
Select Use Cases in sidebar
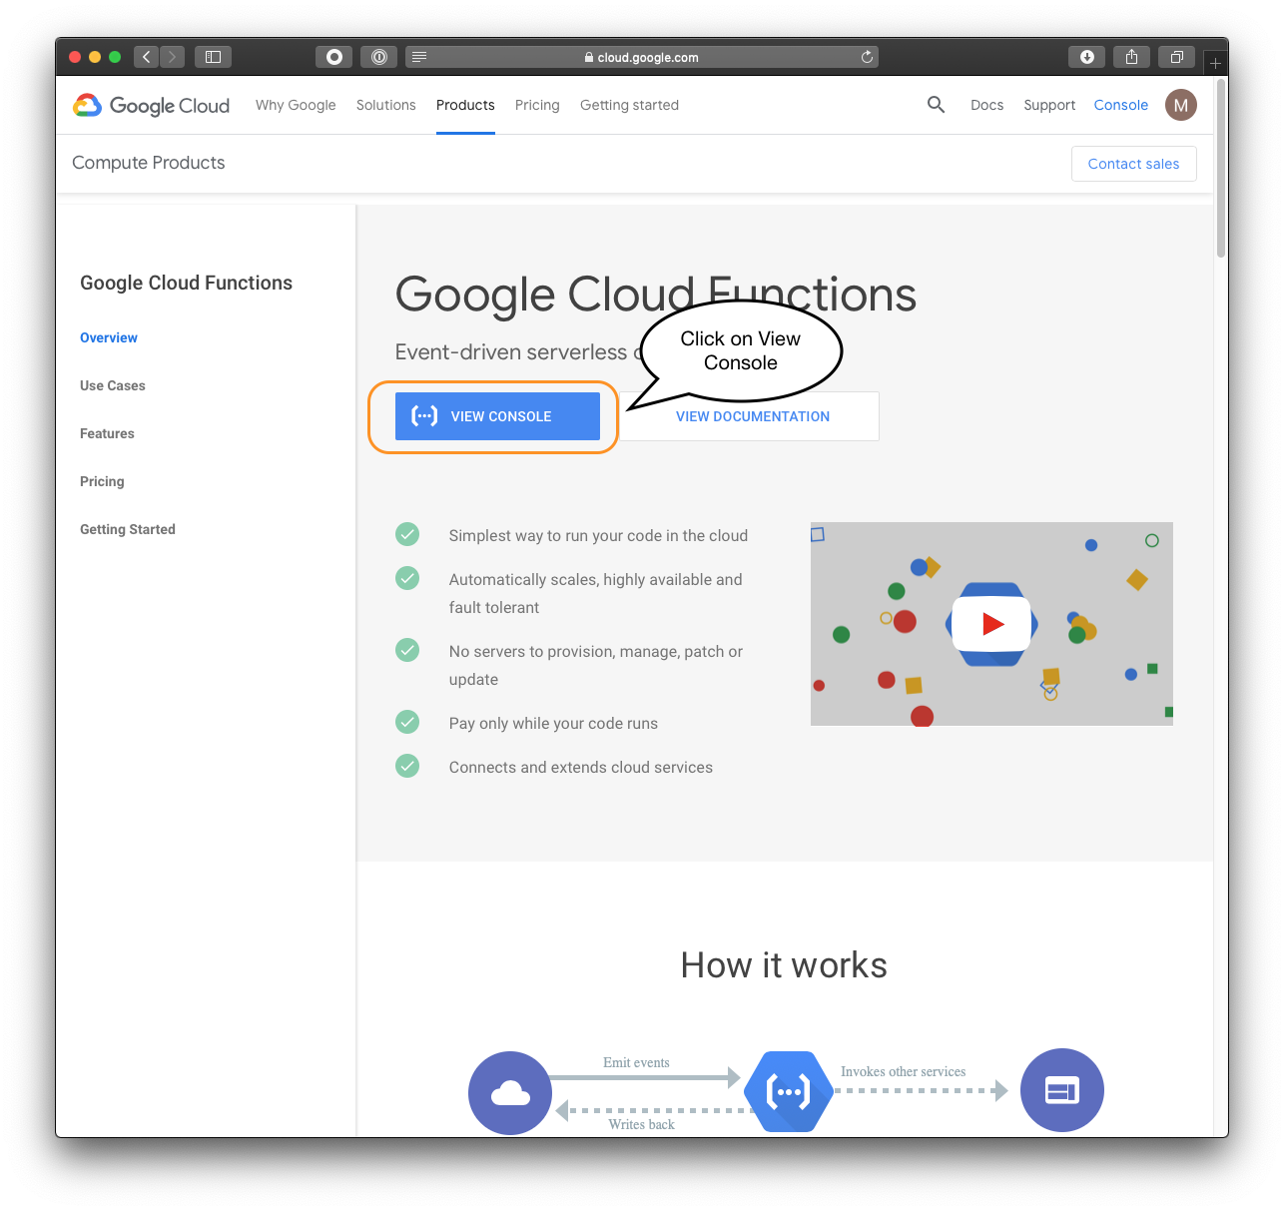click(x=113, y=385)
